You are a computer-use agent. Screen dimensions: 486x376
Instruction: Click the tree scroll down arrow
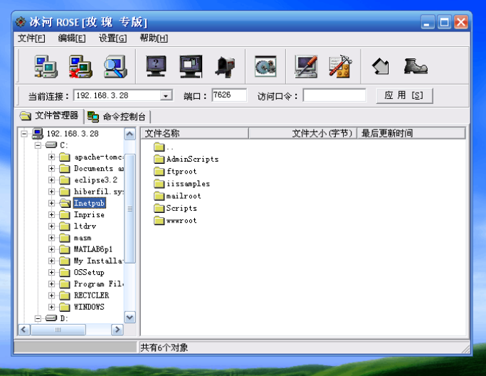coord(130,318)
